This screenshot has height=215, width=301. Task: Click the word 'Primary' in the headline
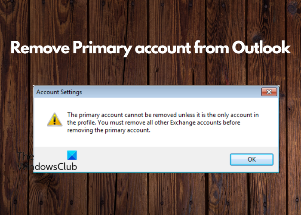(x=102, y=48)
